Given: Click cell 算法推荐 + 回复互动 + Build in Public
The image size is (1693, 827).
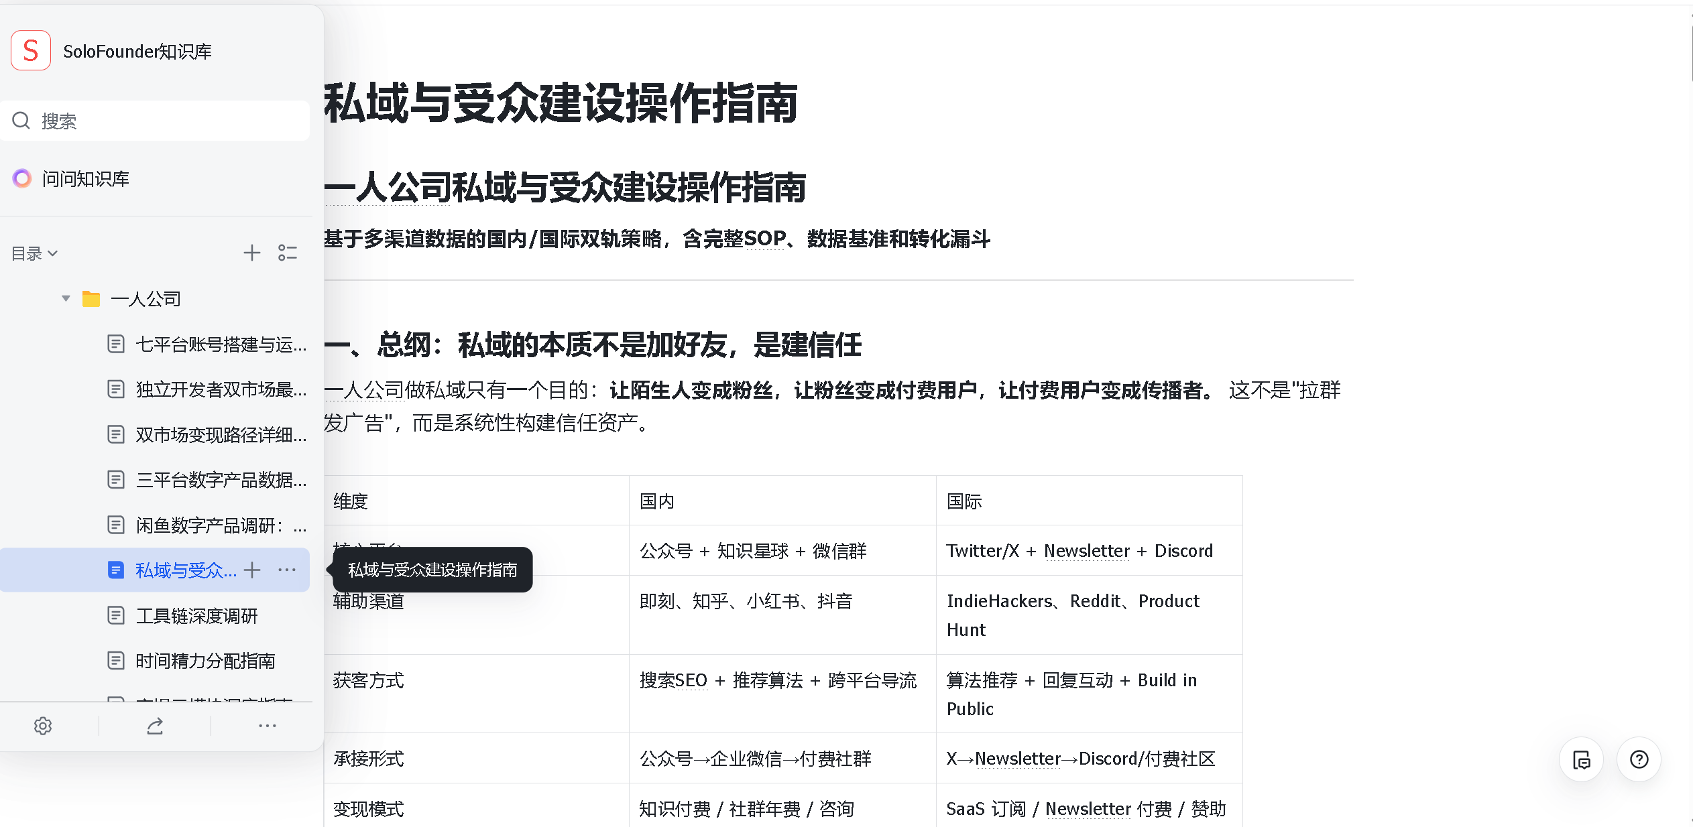Looking at the screenshot, I should pos(1089,694).
